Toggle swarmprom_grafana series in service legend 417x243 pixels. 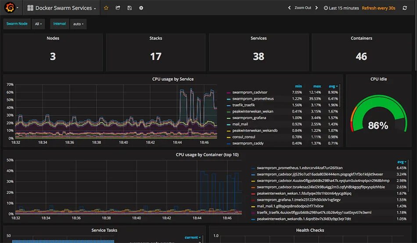click(249, 118)
